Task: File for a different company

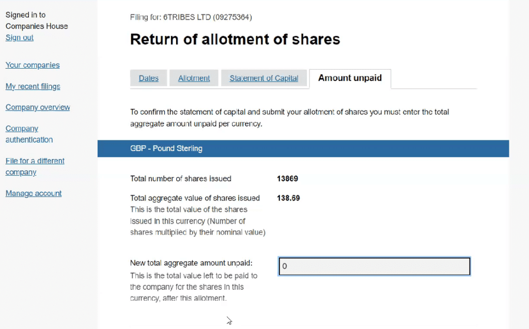Action: pyautogui.click(x=35, y=166)
